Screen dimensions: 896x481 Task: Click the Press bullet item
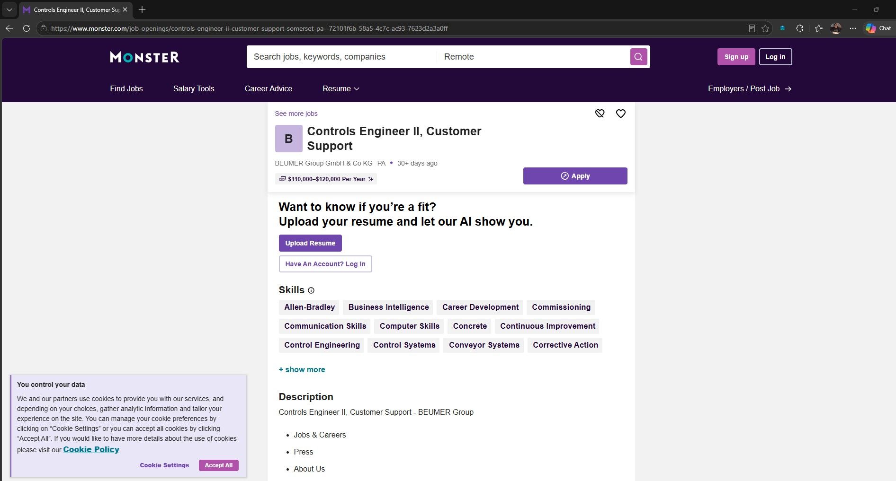[x=303, y=452]
